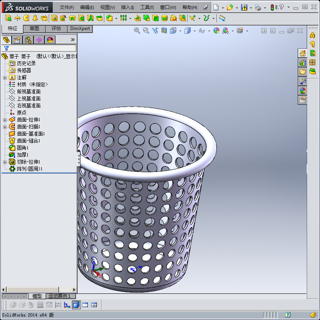Expand the 注解 annotations node

click(x=5, y=77)
